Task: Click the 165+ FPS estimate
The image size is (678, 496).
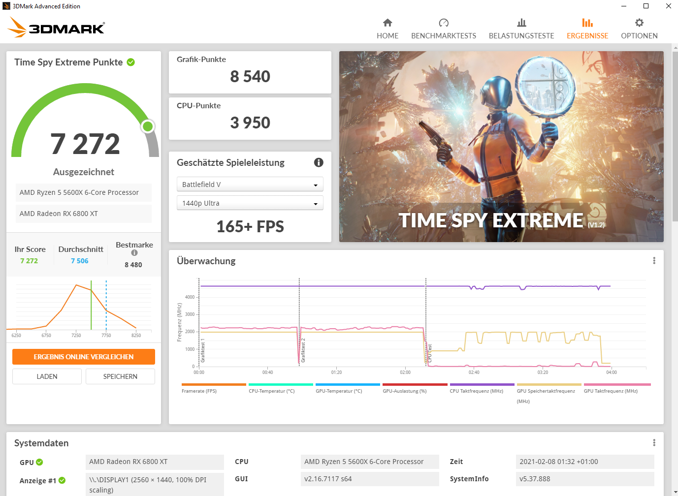Action: [250, 226]
